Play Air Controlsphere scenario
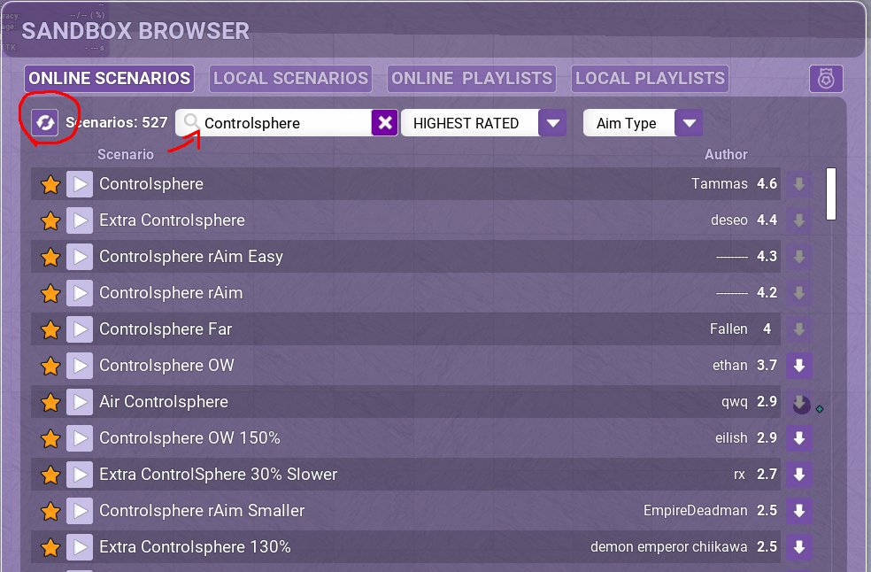Image resolution: width=871 pixels, height=572 pixels. (x=80, y=402)
